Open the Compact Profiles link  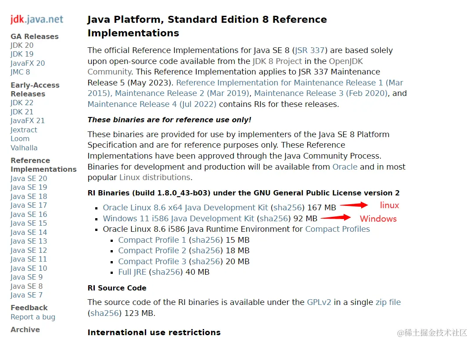coord(337,229)
